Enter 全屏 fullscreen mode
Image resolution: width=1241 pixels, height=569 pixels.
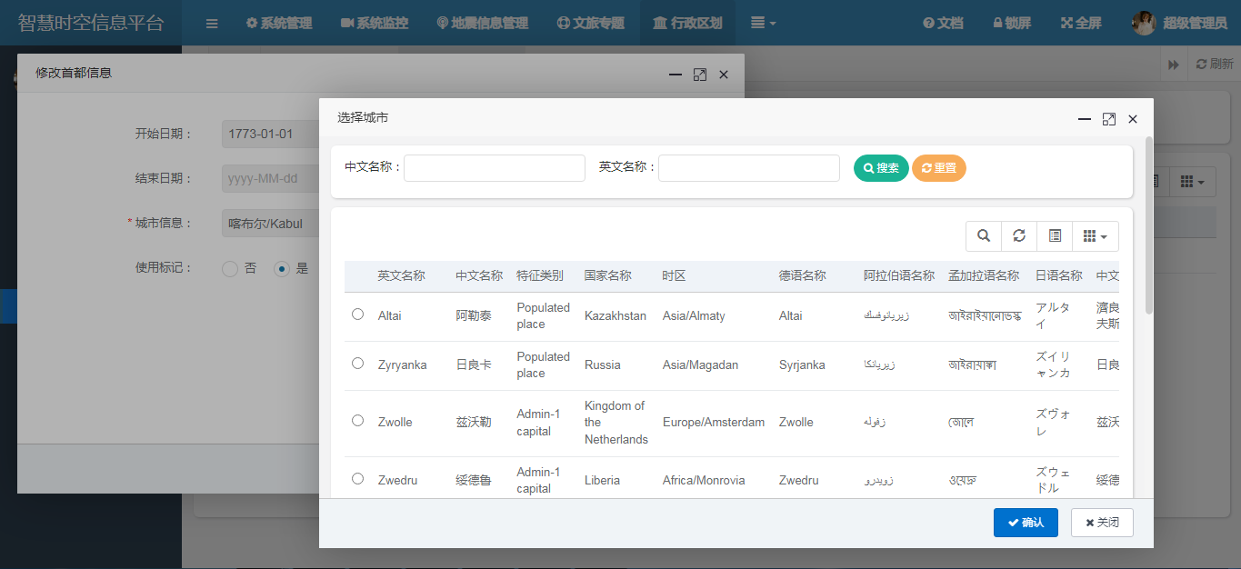click(1082, 24)
